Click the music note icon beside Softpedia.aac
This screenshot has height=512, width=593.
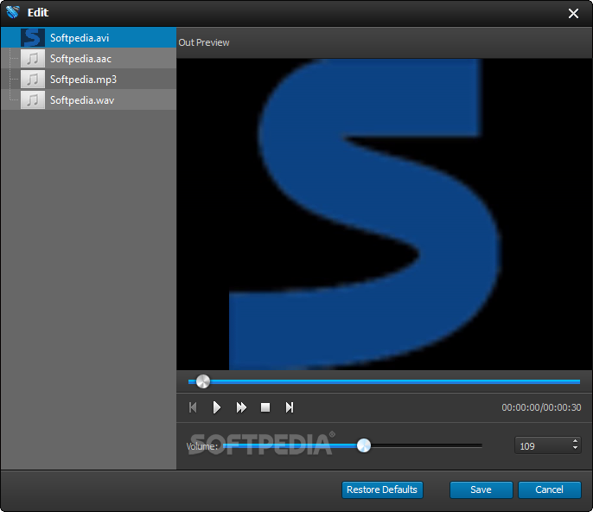coord(33,59)
